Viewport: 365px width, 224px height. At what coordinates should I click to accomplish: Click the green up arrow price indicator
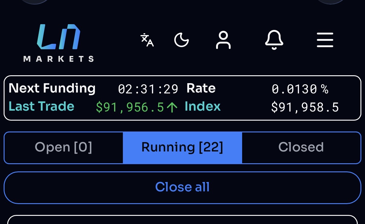point(172,107)
